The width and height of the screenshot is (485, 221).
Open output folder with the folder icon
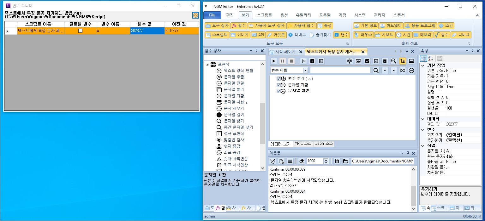click(x=346, y=161)
